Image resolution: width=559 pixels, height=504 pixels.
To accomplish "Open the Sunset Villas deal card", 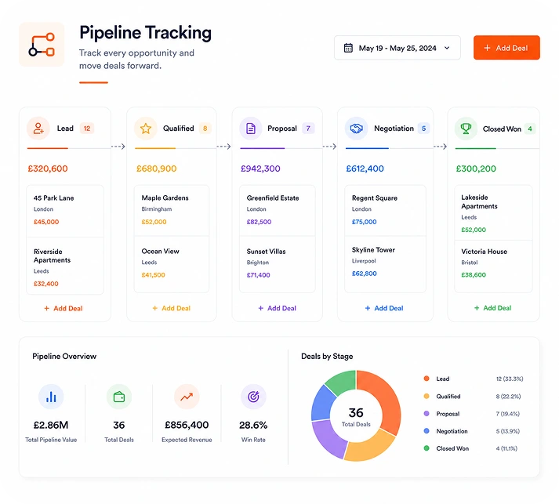I will 277,264.
